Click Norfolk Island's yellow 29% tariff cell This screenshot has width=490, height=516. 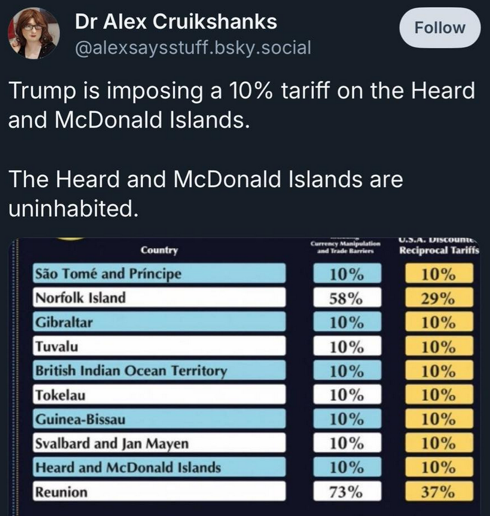[438, 298]
